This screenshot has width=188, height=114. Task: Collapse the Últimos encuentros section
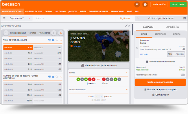[x=127, y=89]
